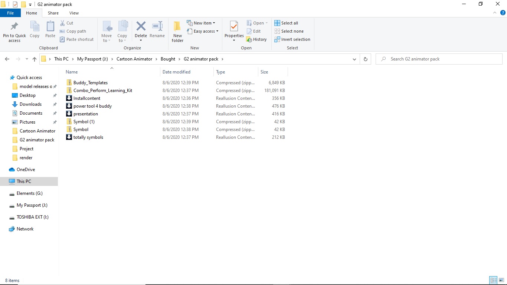Click Select none
The height and width of the screenshot is (285, 507).
pos(289,31)
